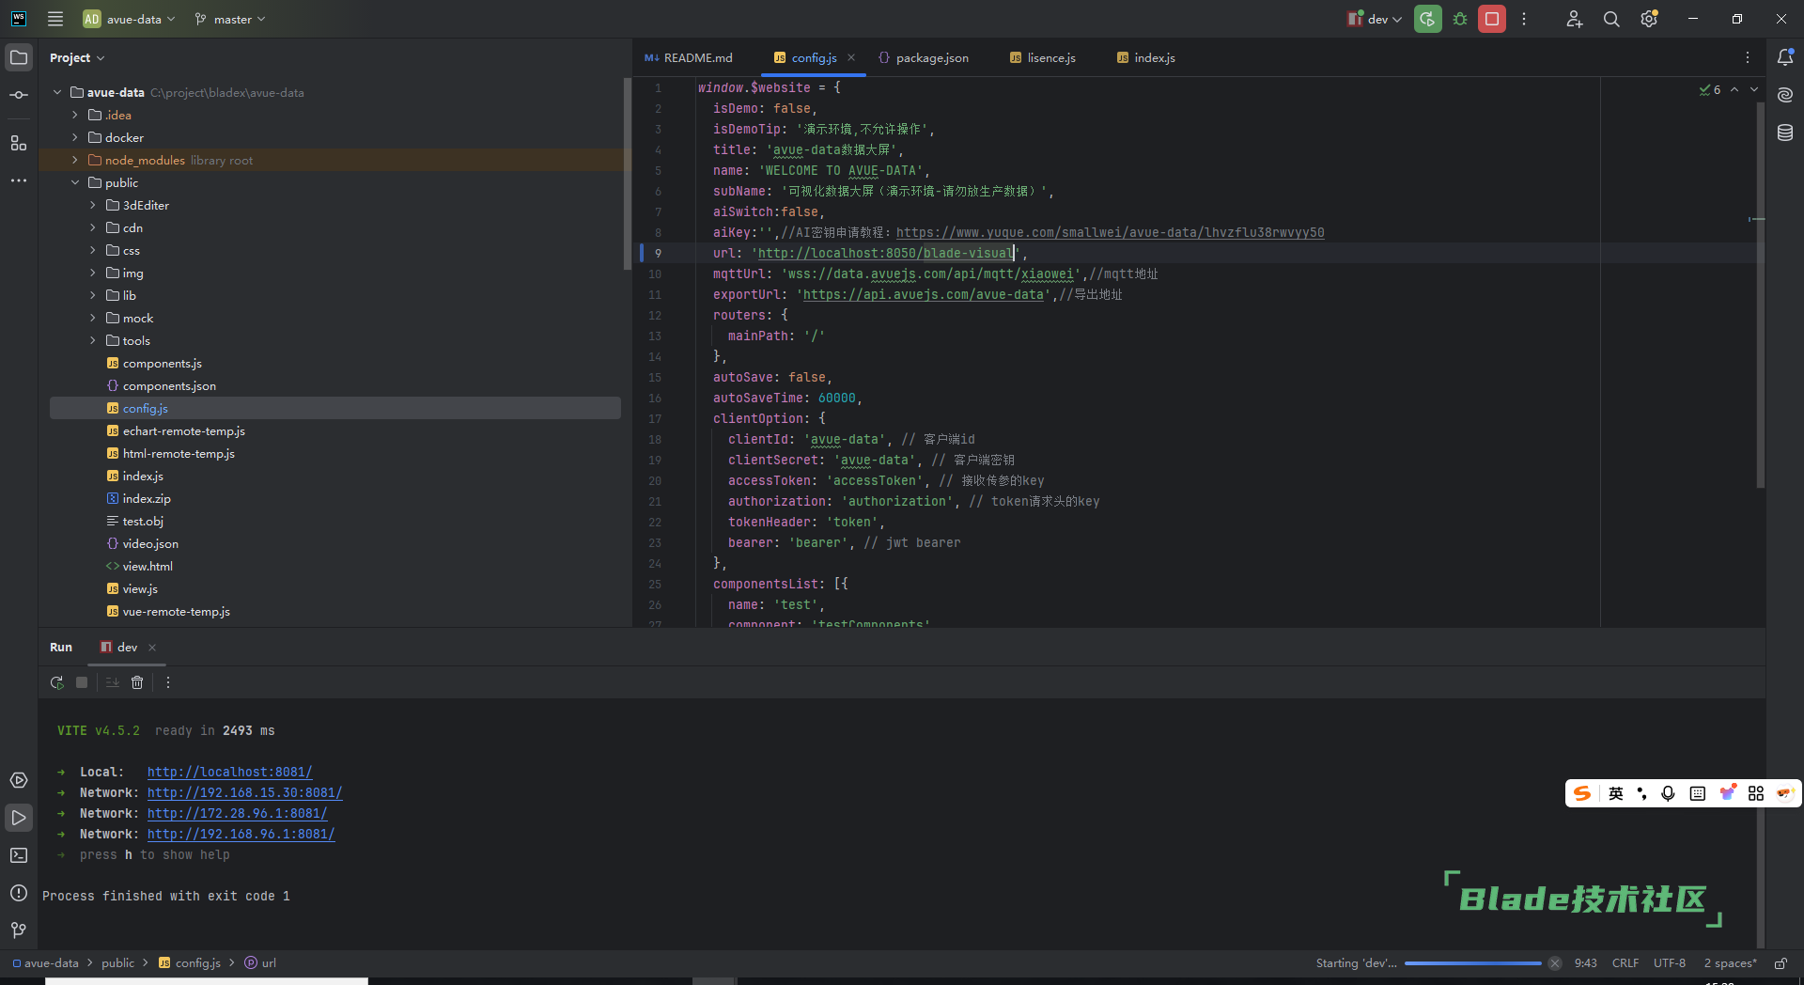The height and width of the screenshot is (985, 1804).
Task: Stop the running dev process
Action: point(1492,19)
